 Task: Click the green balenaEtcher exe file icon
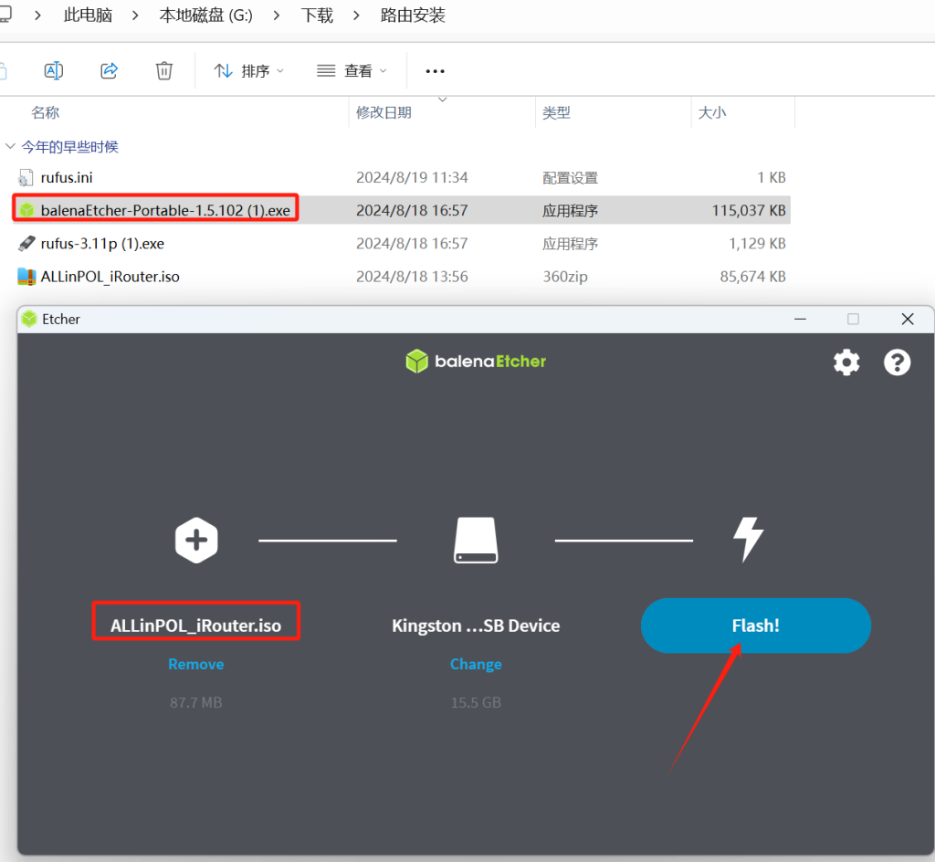point(26,210)
